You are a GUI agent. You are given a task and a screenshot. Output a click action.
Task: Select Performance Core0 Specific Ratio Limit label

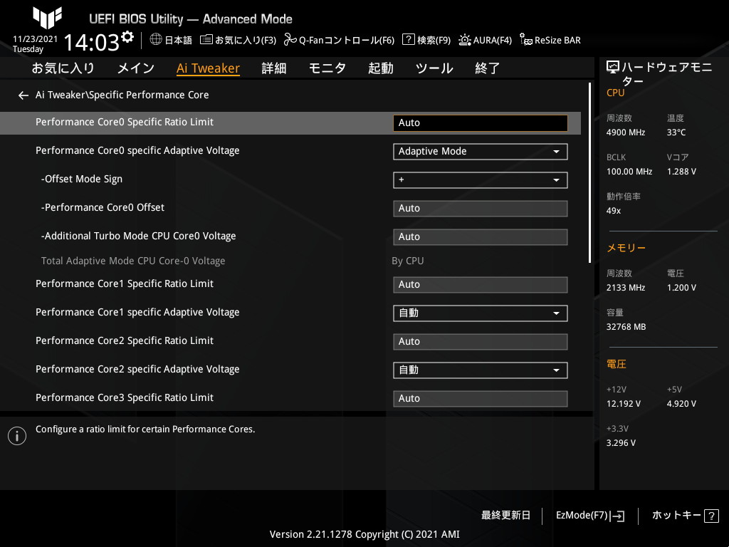tap(125, 122)
